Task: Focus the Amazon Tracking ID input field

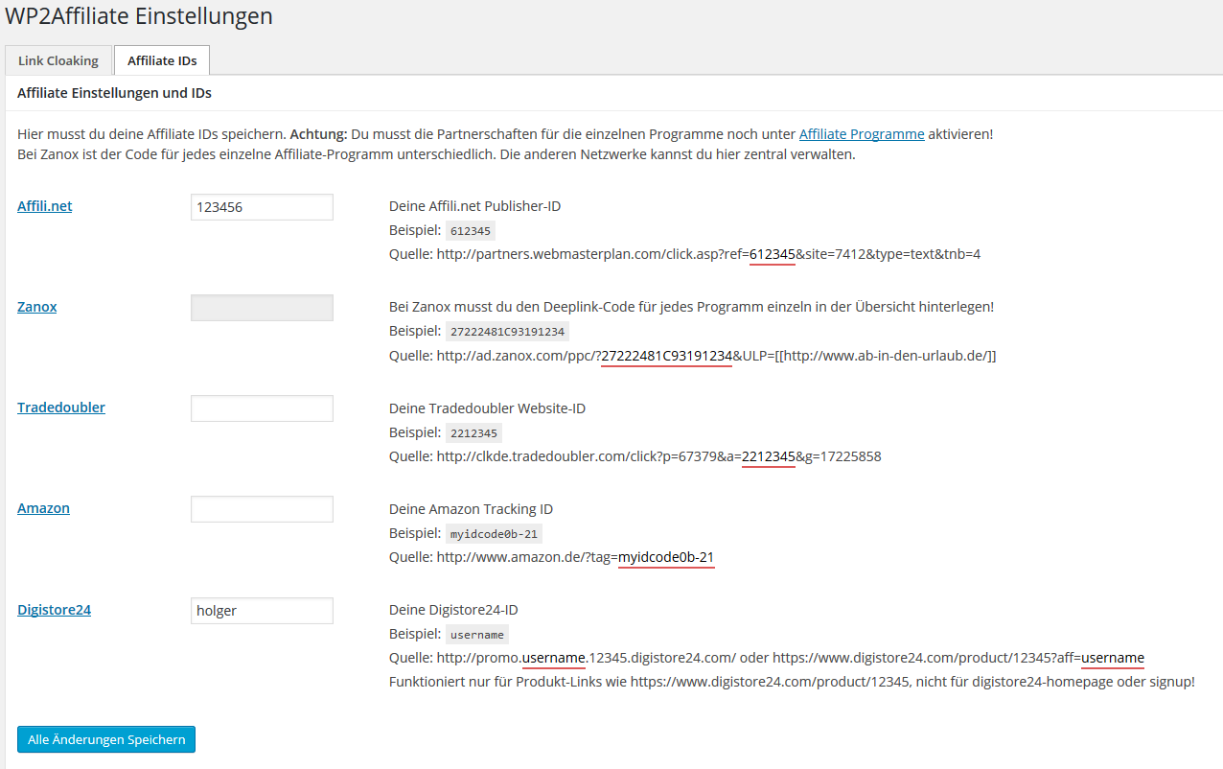Action: pyautogui.click(x=262, y=509)
